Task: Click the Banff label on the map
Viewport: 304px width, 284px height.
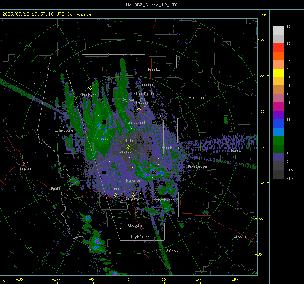Action: tap(56, 188)
